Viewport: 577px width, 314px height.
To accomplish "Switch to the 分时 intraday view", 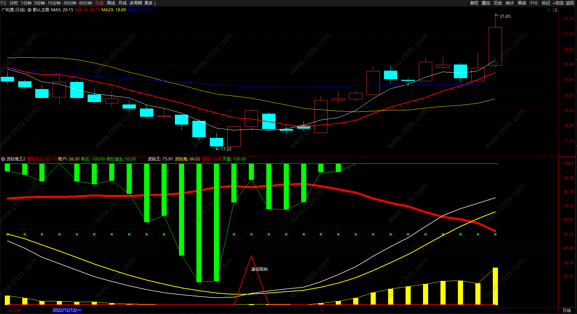I will pos(14,3).
